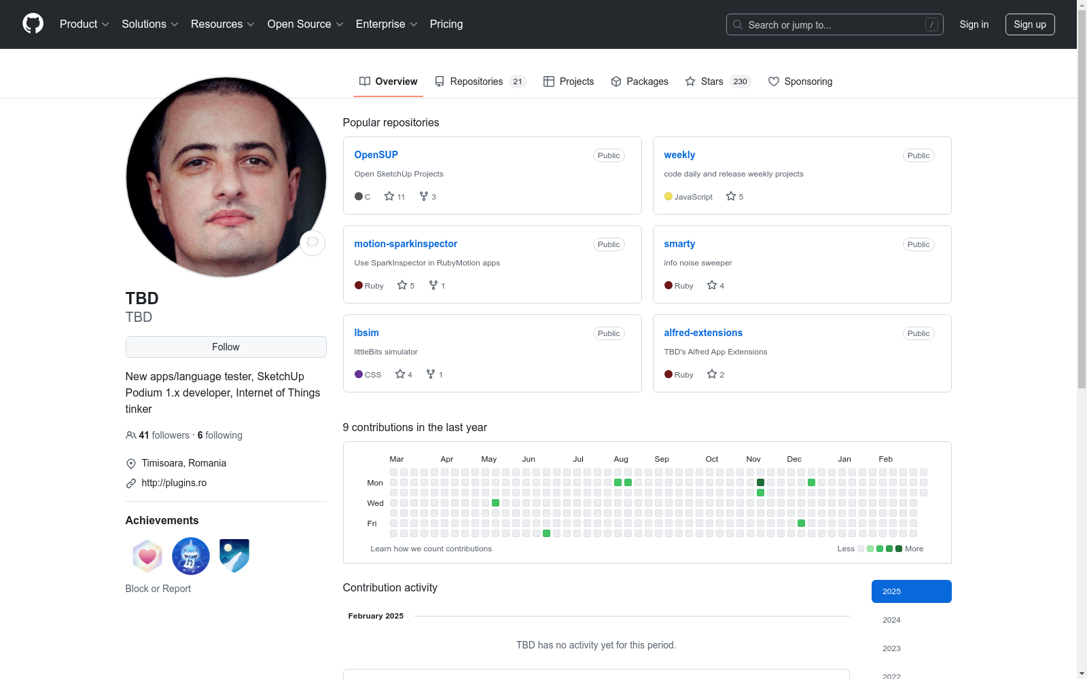View motion-sparkinspector forks icon

click(433, 285)
